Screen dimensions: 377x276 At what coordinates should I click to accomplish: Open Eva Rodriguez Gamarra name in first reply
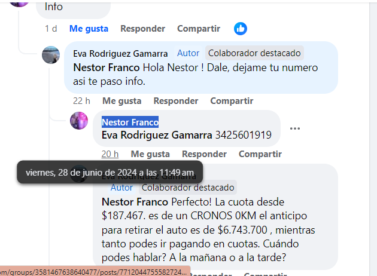pyautogui.click(x=120, y=54)
